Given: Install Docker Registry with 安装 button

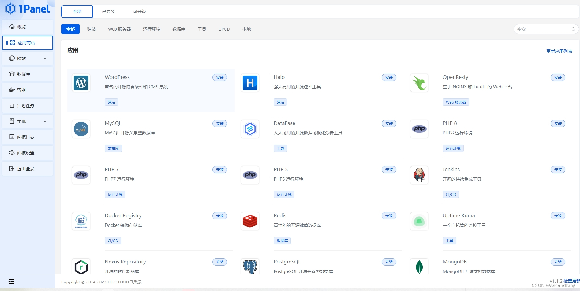Looking at the screenshot, I should tap(220, 216).
